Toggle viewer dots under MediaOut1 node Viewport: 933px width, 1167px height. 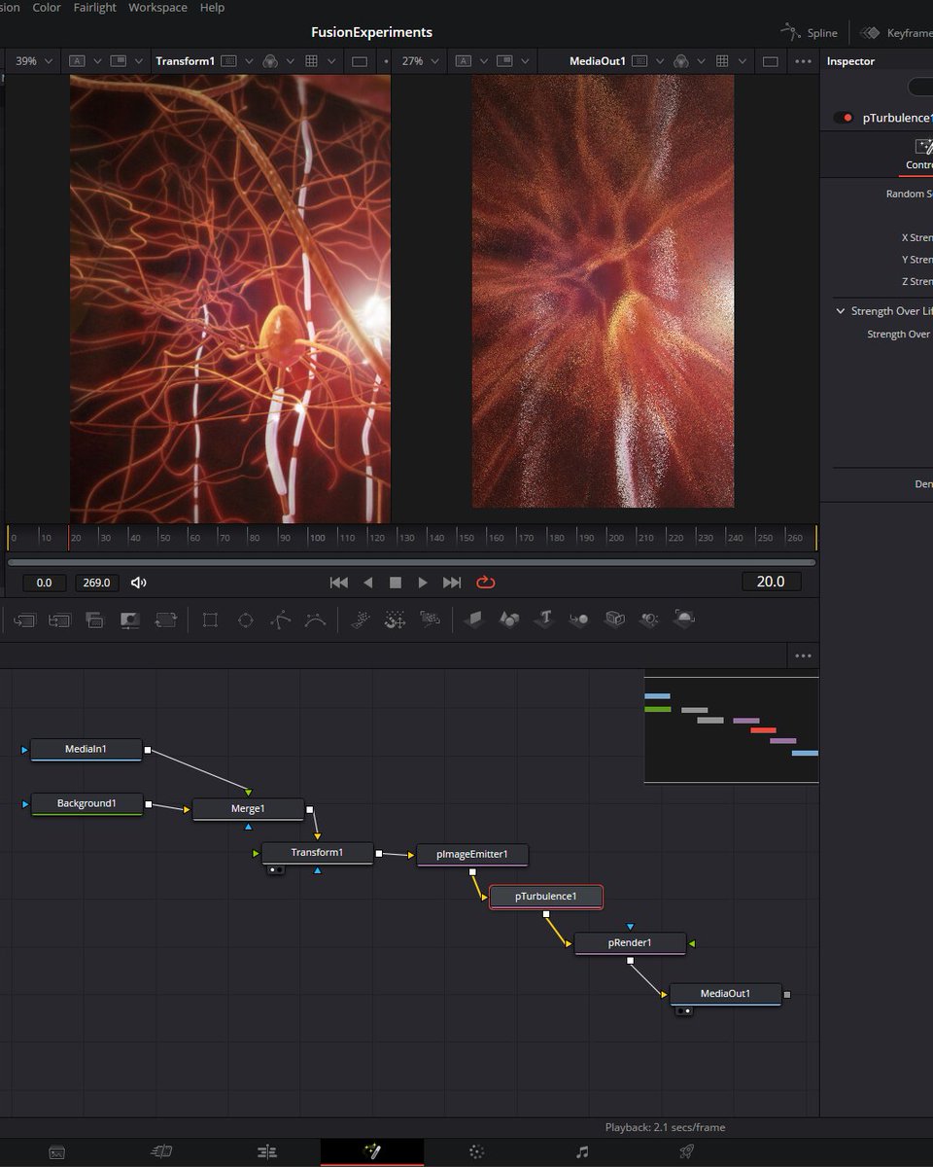683,1010
